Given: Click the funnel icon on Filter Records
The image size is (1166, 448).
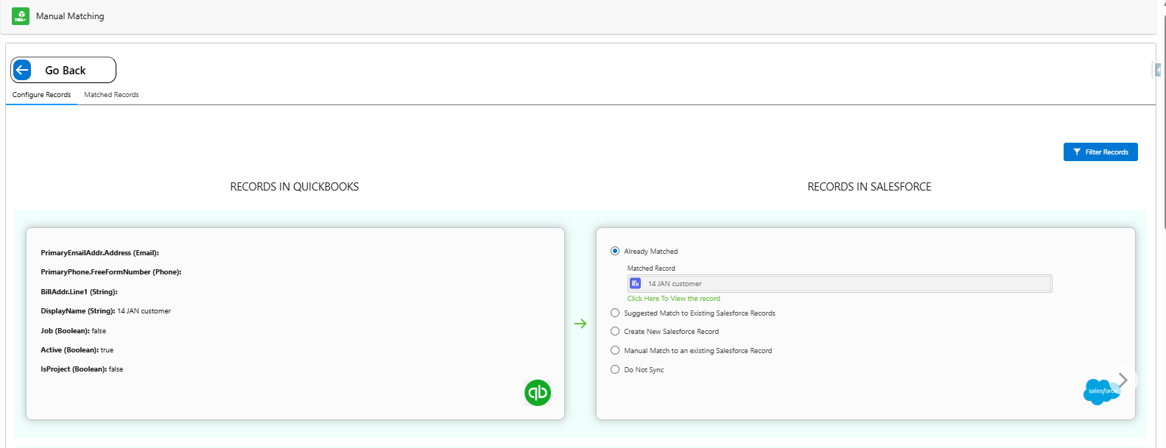Looking at the screenshot, I should coord(1077,152).
